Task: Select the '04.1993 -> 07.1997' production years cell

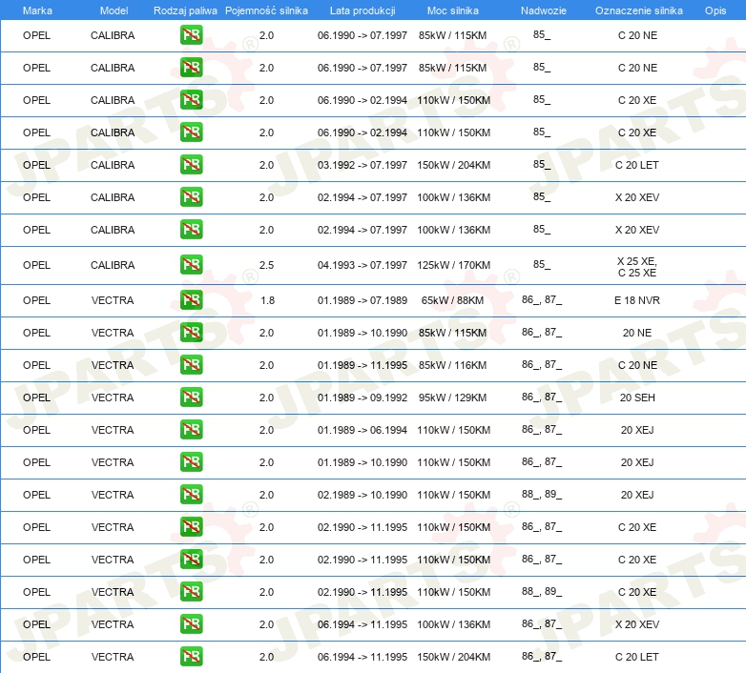Action: pos(363,265)
